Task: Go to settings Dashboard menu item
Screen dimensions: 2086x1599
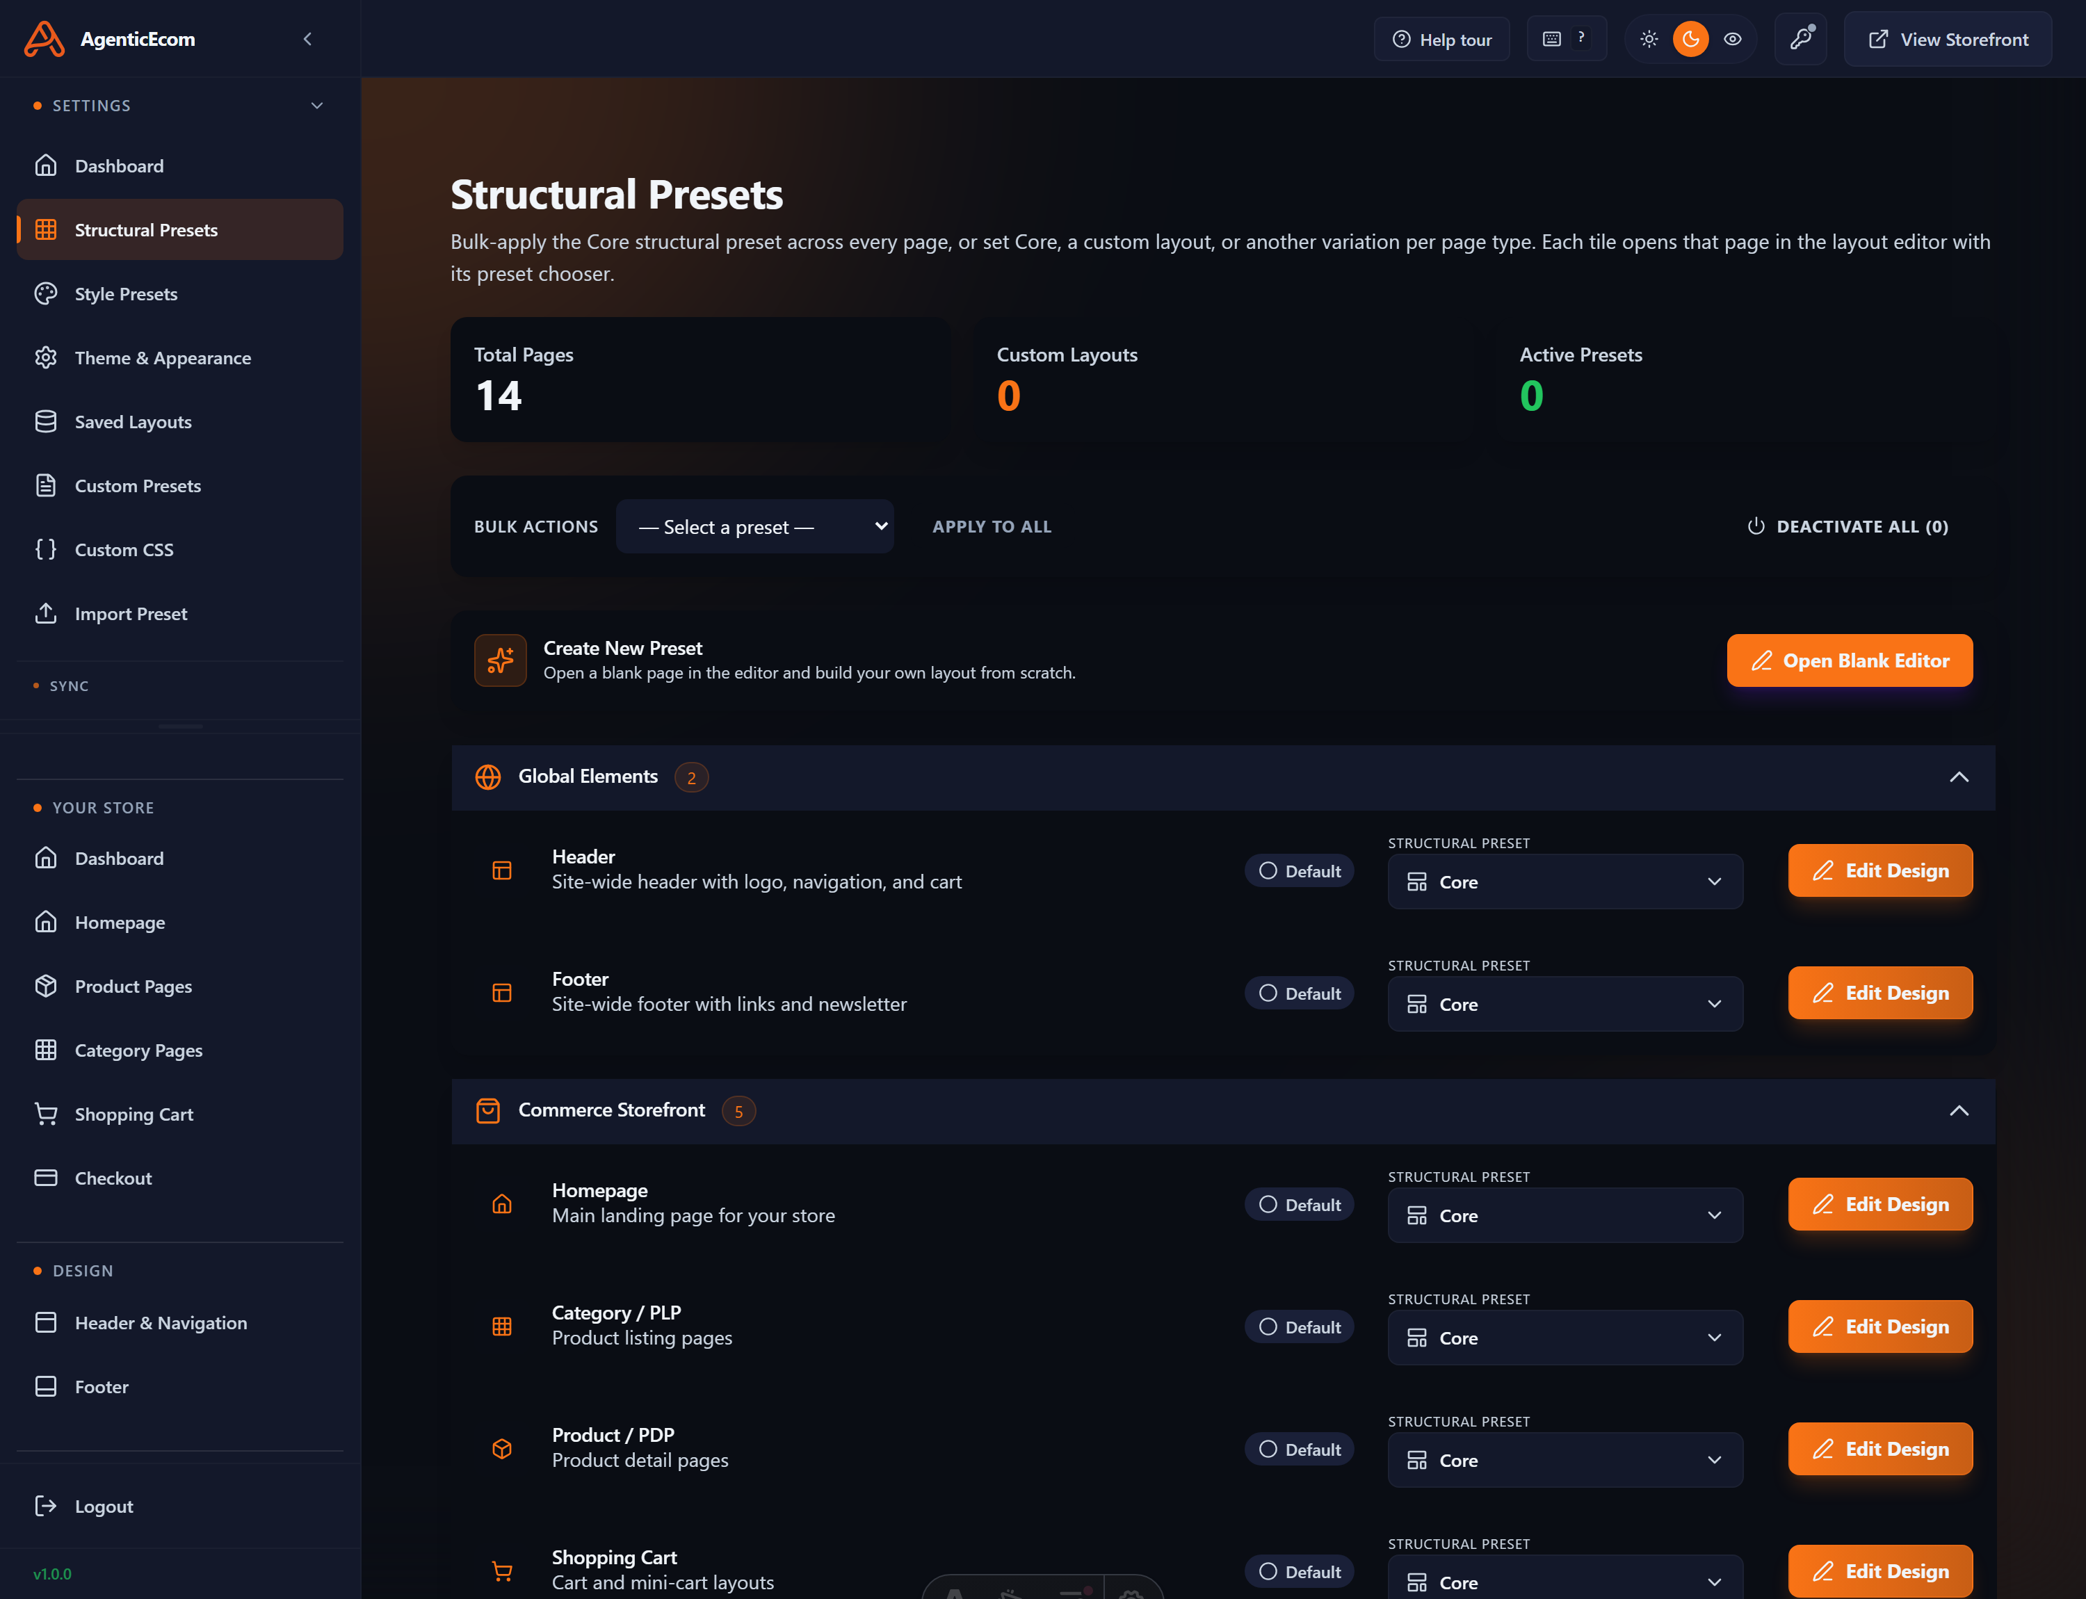Action: [180, 165]
